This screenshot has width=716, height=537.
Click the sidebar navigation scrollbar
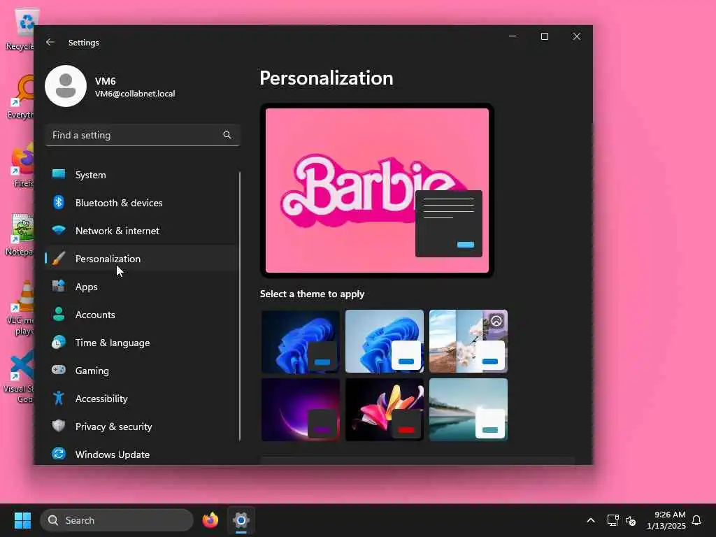point(240,306)
